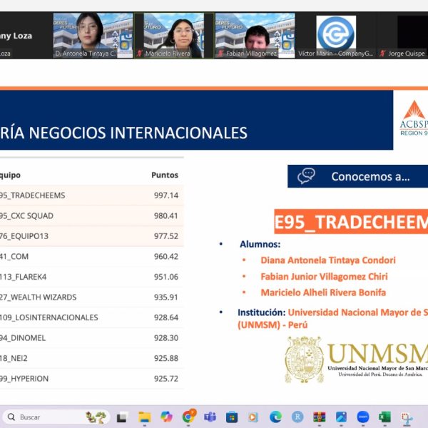
Task: Select the 41_COM team name
Action: click(14, 257)
